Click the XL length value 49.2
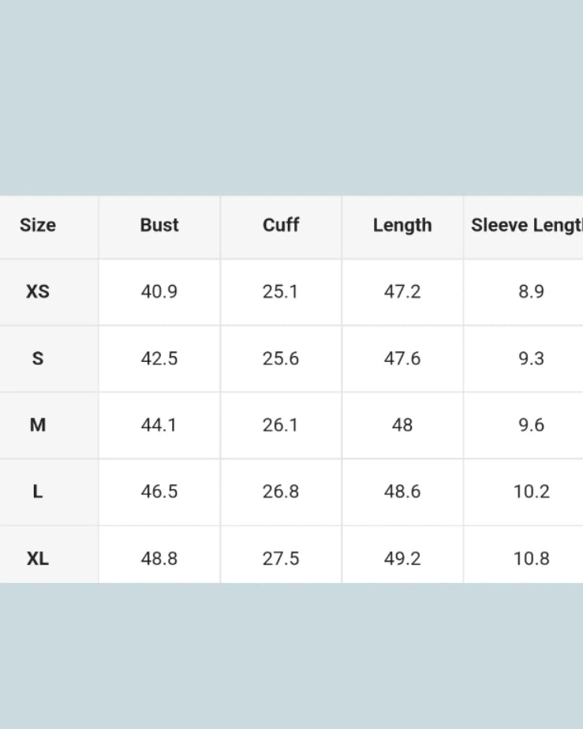 [402, 558]
